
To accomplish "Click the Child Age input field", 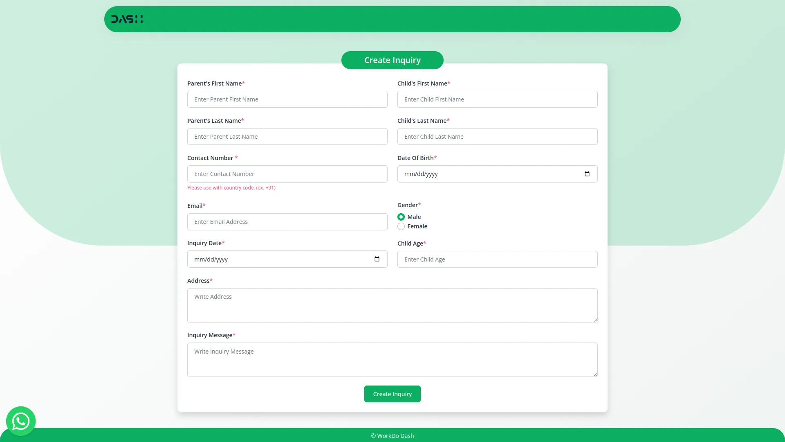I will point(497,259).
